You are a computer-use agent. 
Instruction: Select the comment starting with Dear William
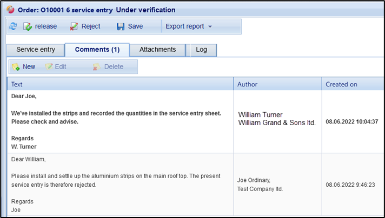120,185
